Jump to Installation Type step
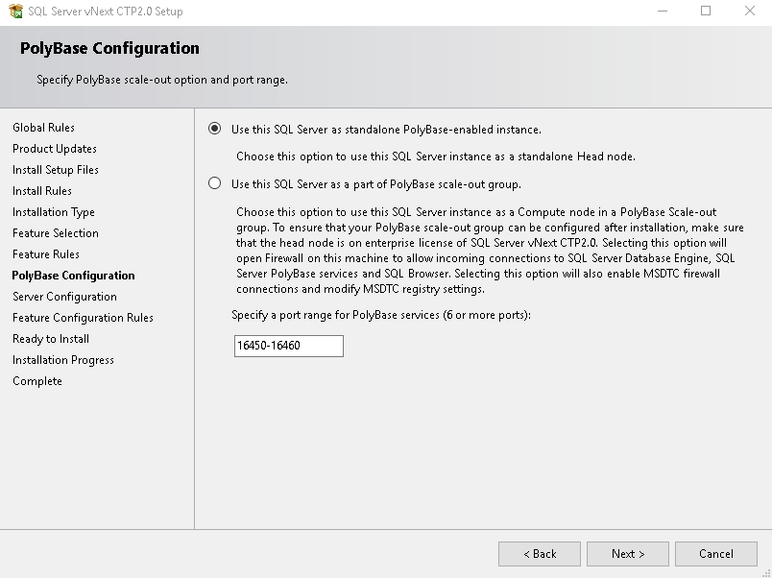Image resolution: width=772 pixels, height=578 pixels. tap(54, 212)
